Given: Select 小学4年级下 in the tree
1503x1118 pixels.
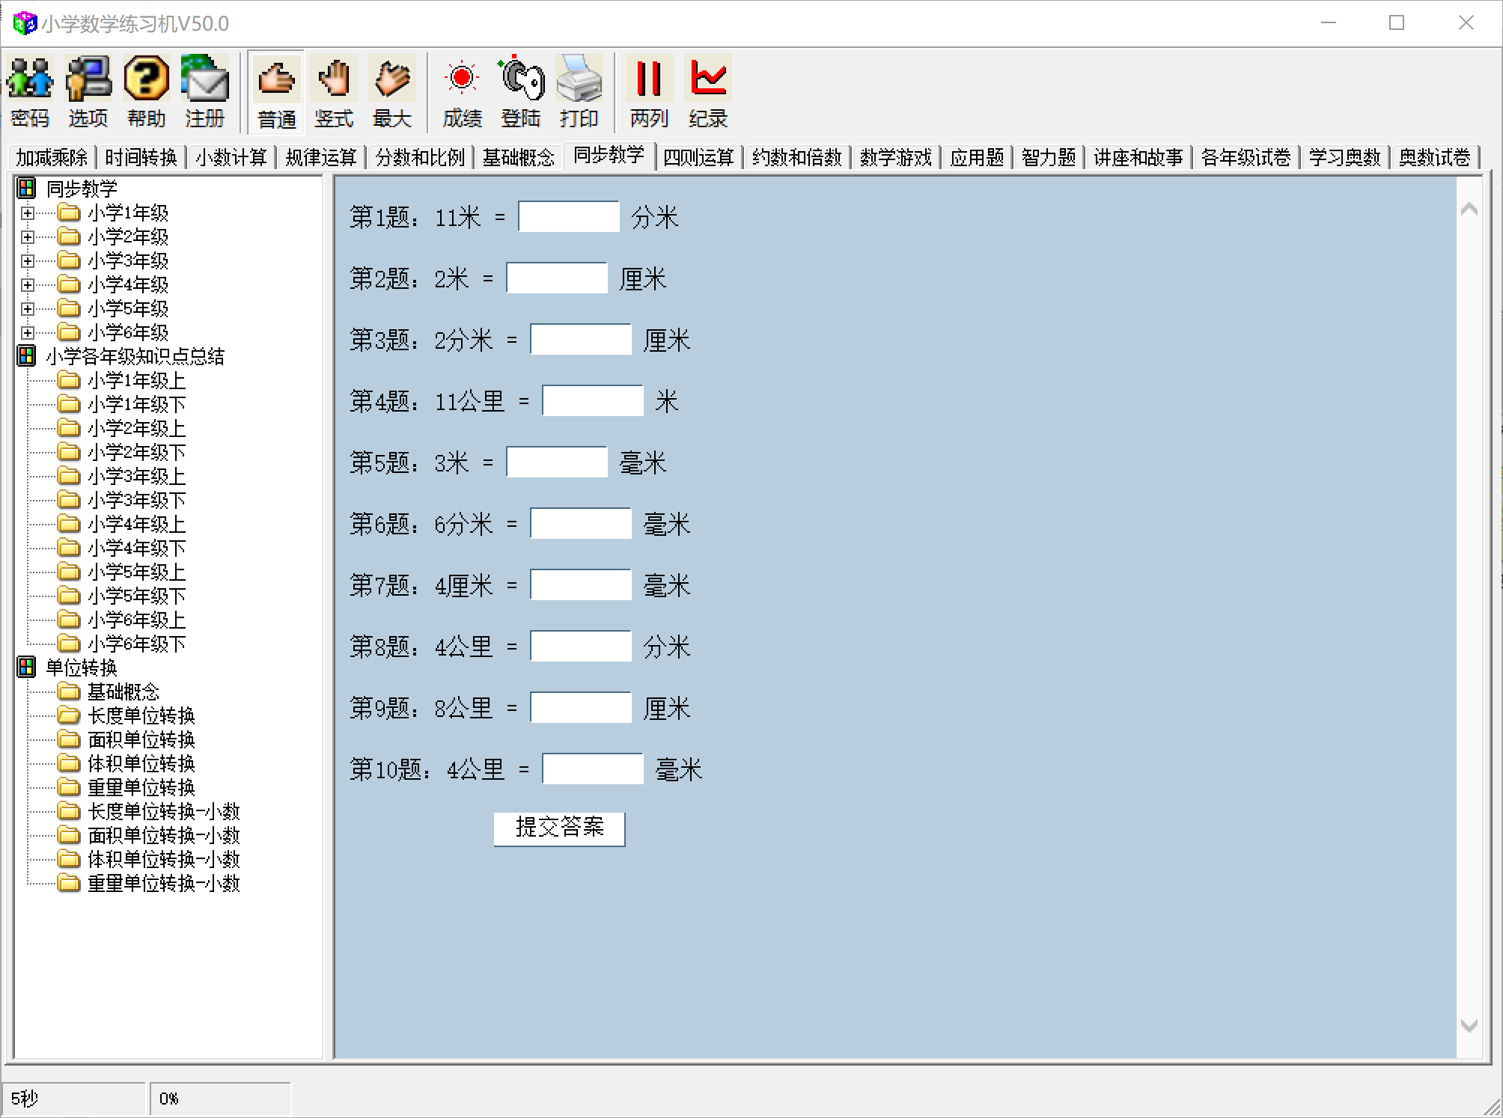Looking at the screenshot, I should coord(136,548).
